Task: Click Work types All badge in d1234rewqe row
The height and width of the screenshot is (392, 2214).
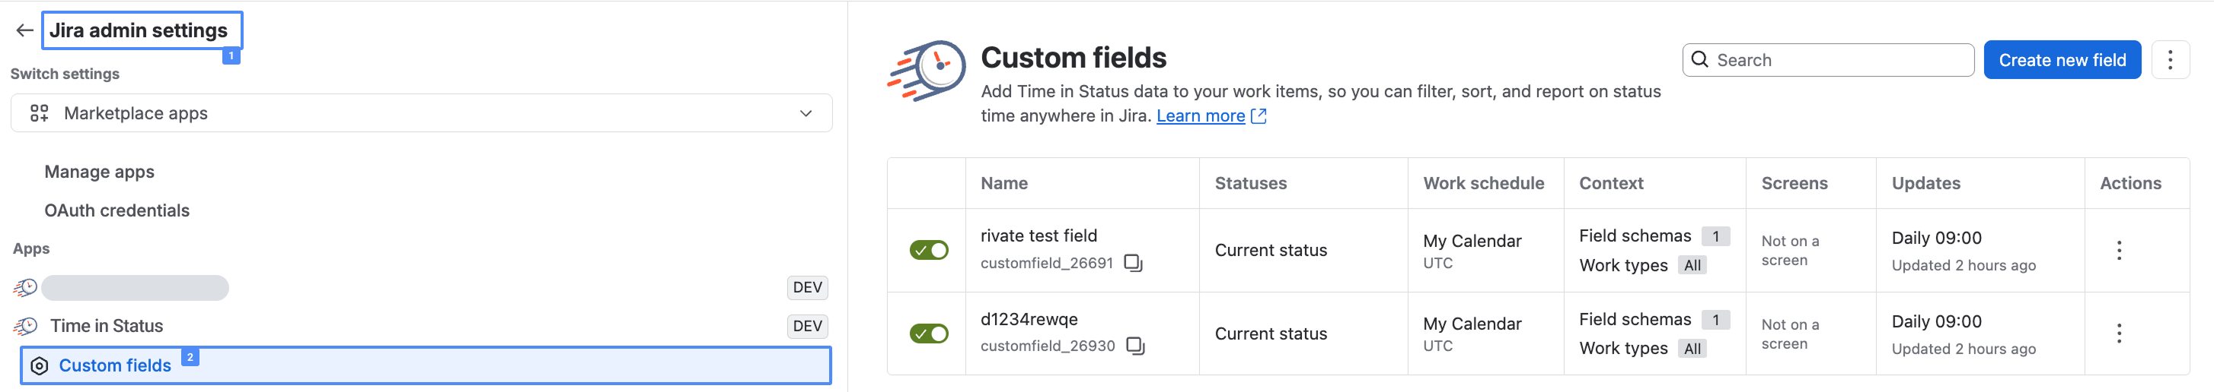Action: pyautogui.click(x=1692, y=349)
